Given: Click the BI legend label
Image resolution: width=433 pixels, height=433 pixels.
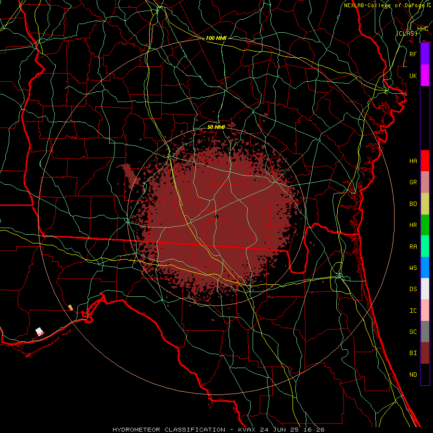Looking at the screenshot, I should click(413, 353).
